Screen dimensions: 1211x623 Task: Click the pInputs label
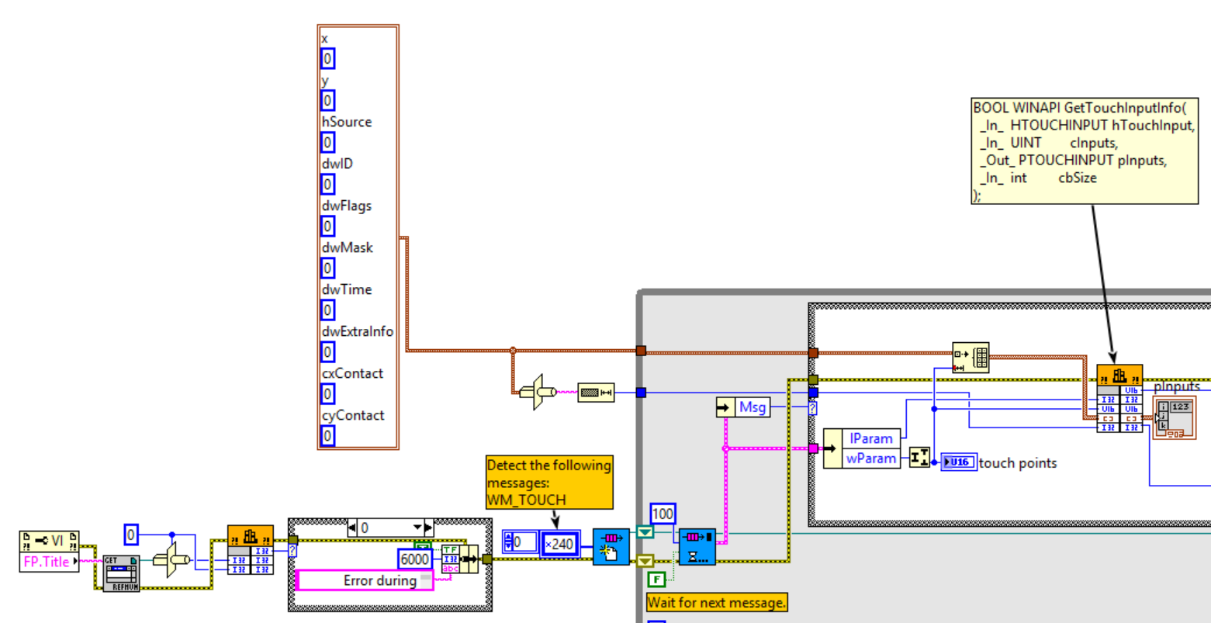[x=1177, y=386]
